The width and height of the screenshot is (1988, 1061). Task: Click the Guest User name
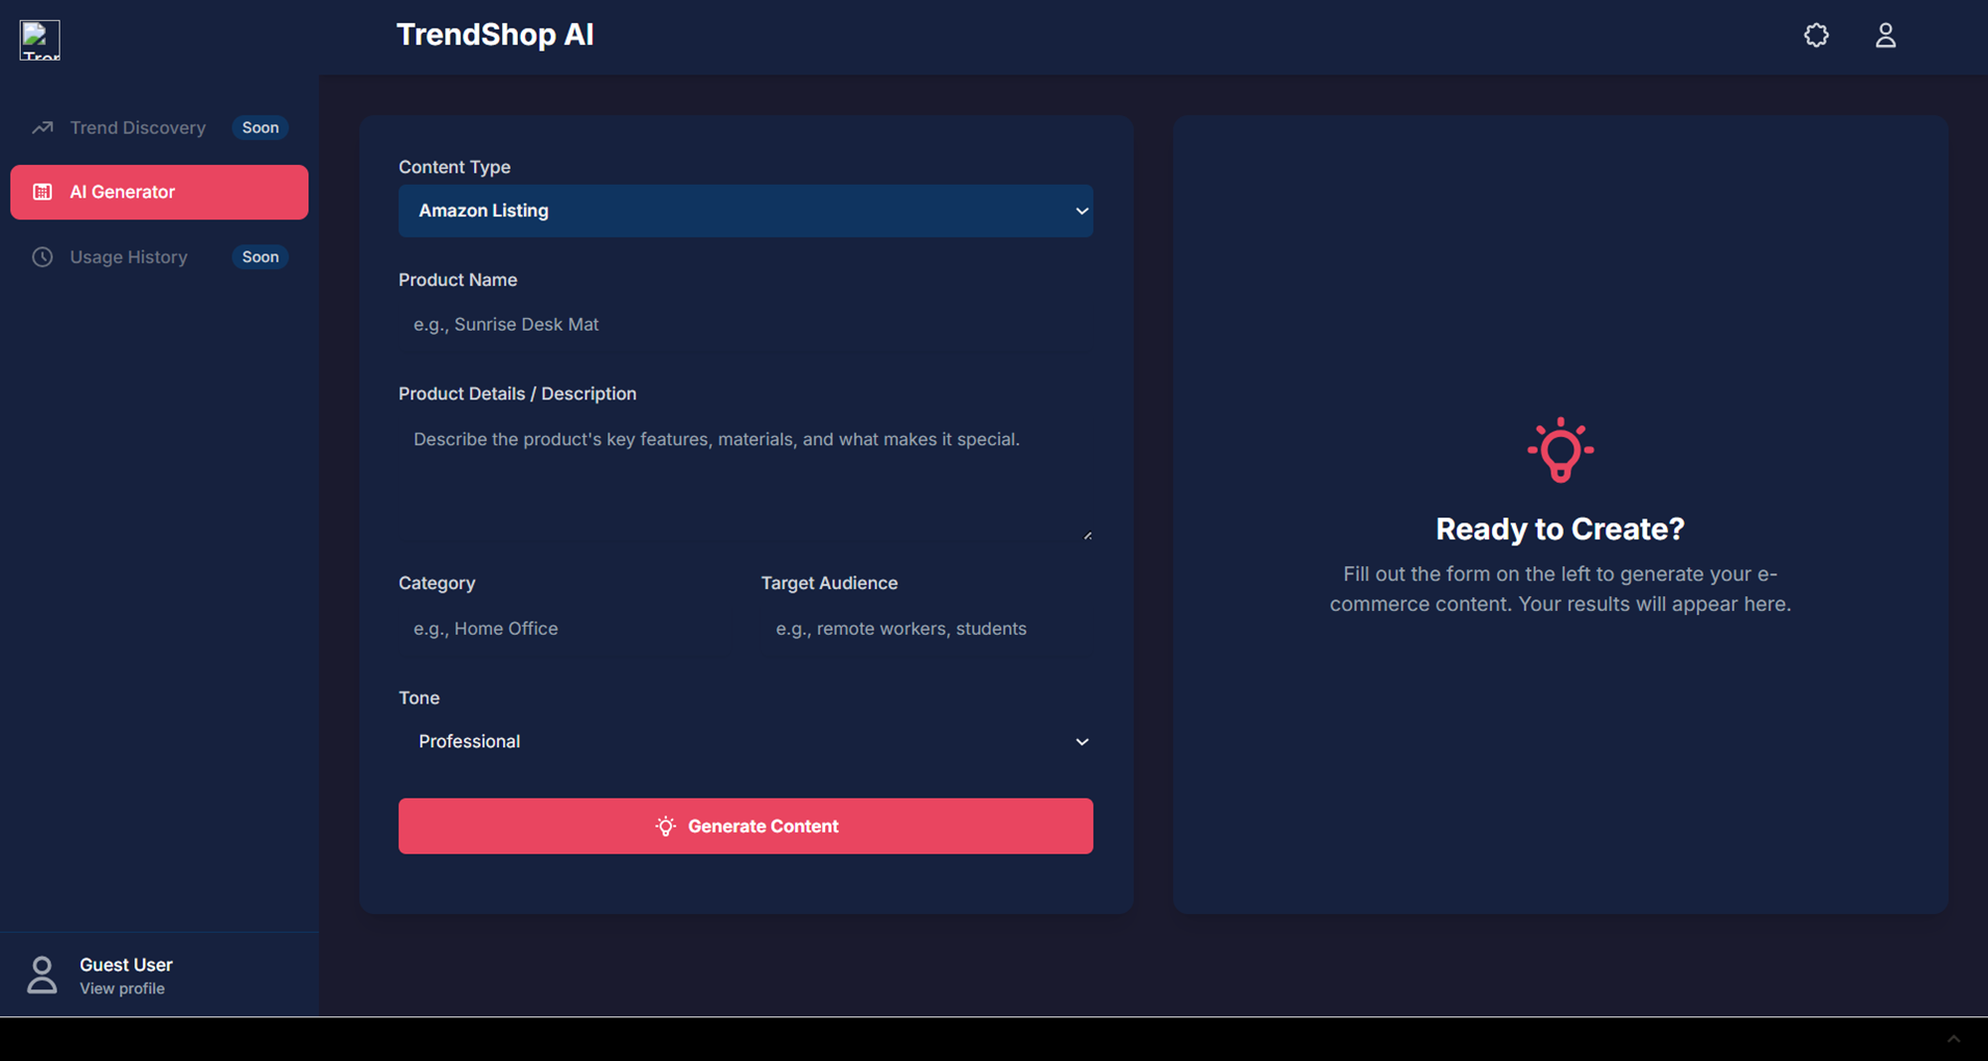point(126,965)
